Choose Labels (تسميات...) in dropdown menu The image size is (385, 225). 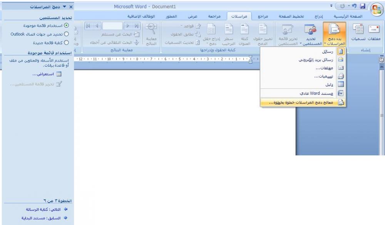(303, 76)
